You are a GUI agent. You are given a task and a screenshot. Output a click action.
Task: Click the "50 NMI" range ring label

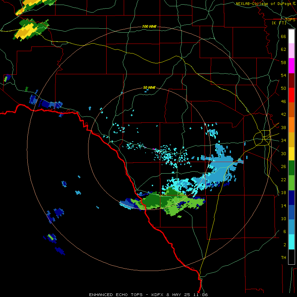click(149, 87)
